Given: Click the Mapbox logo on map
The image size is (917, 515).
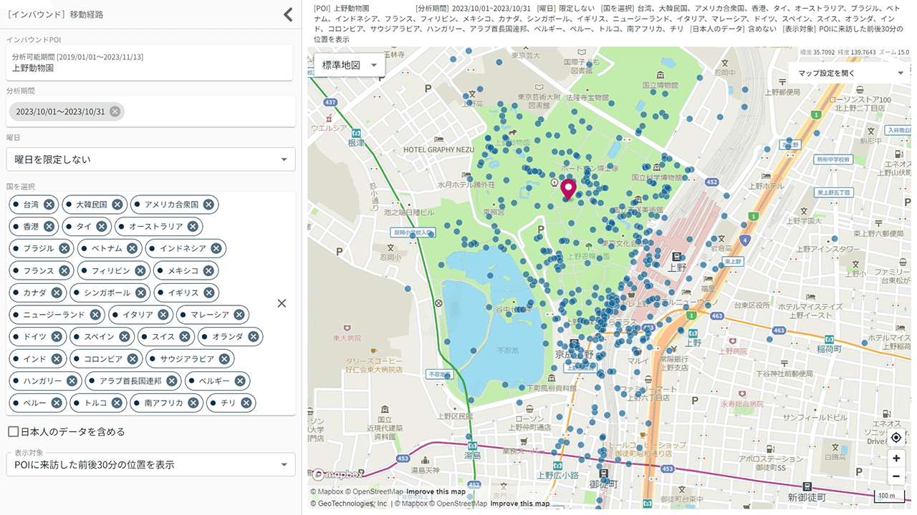Looking at the screenshot, I should (x=337, y=474).
